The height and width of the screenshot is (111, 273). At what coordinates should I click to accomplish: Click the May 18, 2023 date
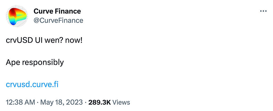(x=61, y=102)
